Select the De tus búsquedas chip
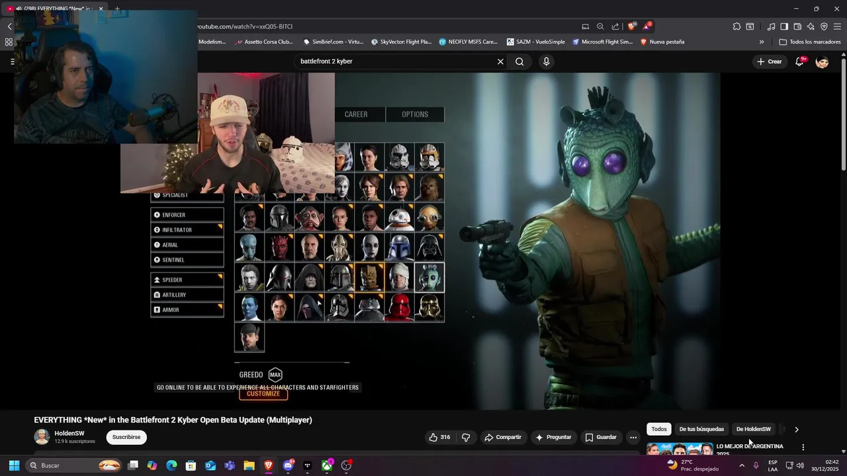Screen dimensions: 847x476 (x=701, y=429)
